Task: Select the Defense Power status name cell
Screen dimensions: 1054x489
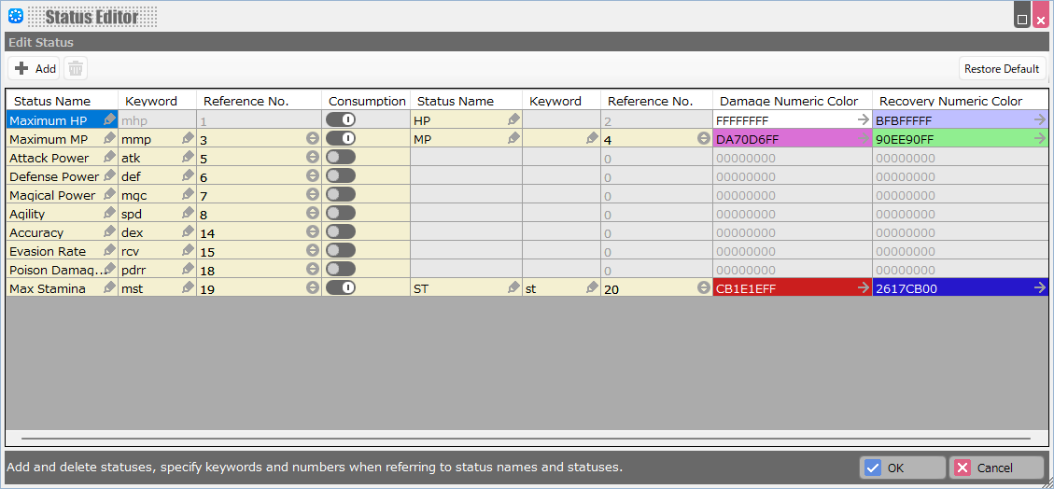Action: pos(54,176)
